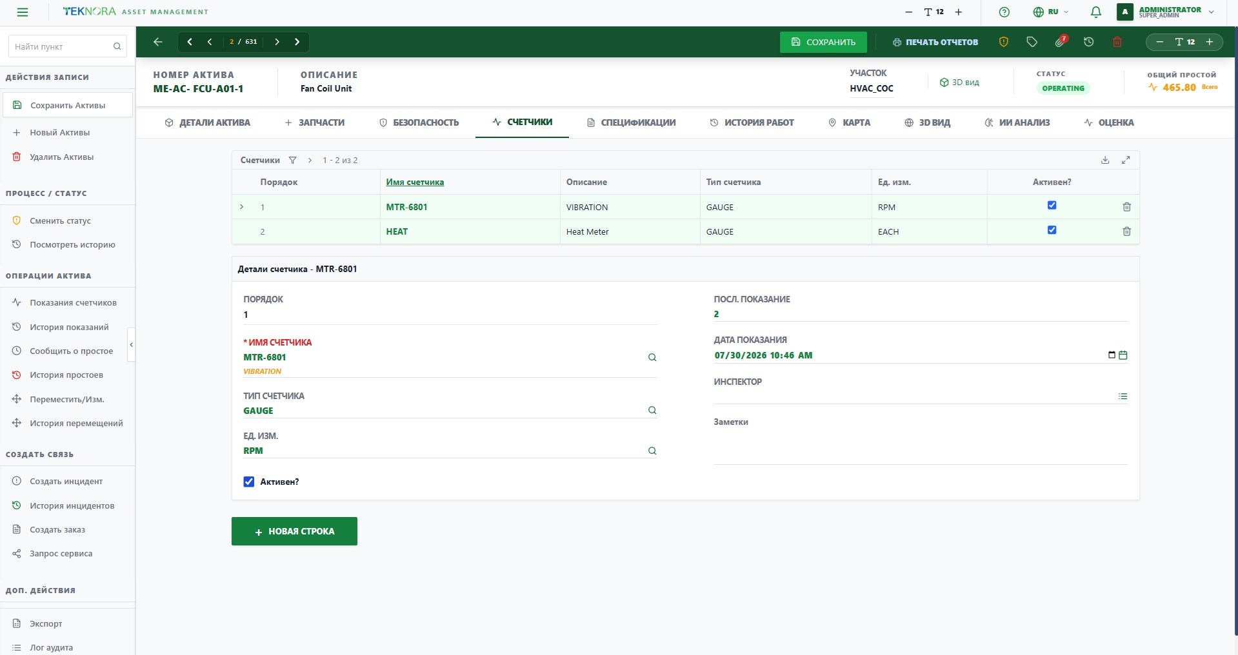Toggle the Активен? checkbox in meter details
The image size is (1238, 655).
click(249, 482)
